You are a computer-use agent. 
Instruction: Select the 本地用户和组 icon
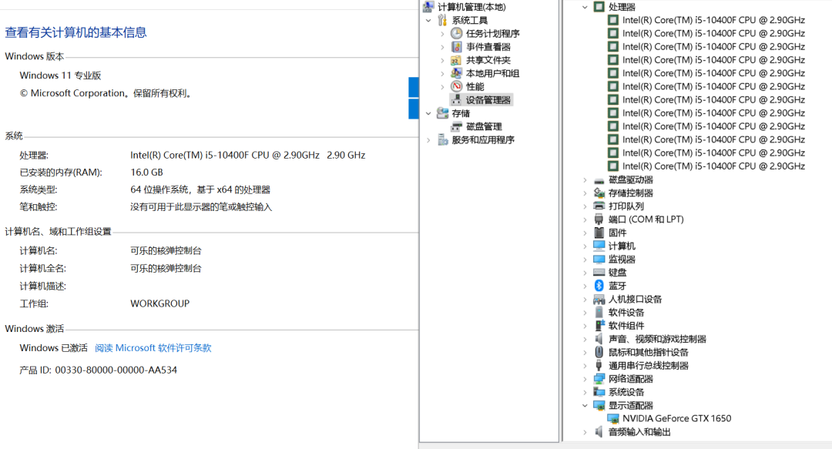coord(456,73)
